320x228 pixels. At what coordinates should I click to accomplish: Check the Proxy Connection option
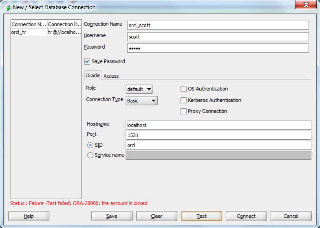[x=183, y=111]
